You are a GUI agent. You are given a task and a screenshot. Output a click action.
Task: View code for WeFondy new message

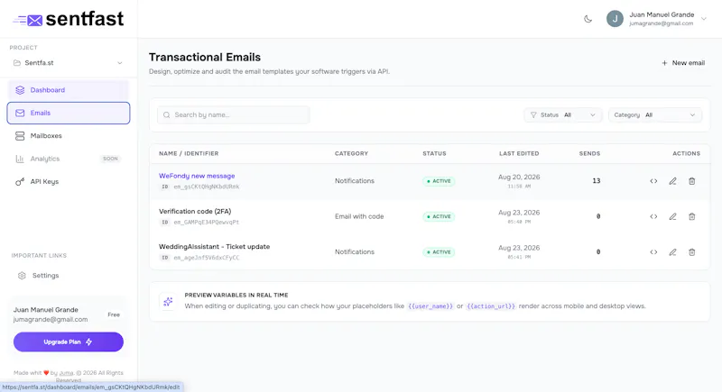653,181
